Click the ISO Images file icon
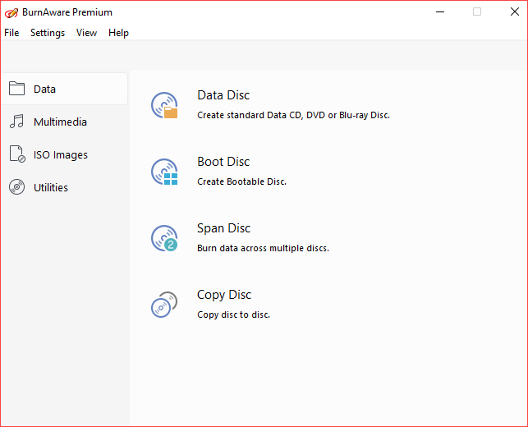 tap(17, 154)
